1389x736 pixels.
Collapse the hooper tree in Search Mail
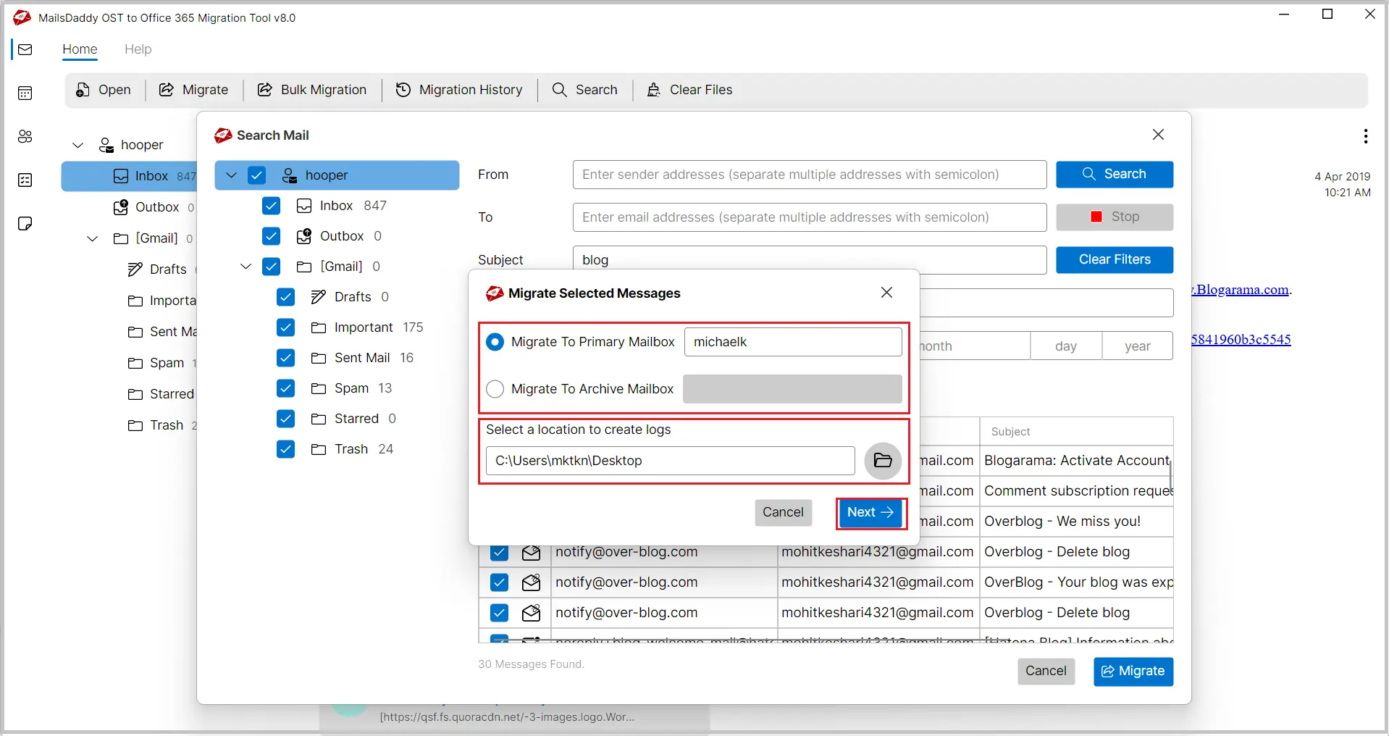tap(232, 175)
